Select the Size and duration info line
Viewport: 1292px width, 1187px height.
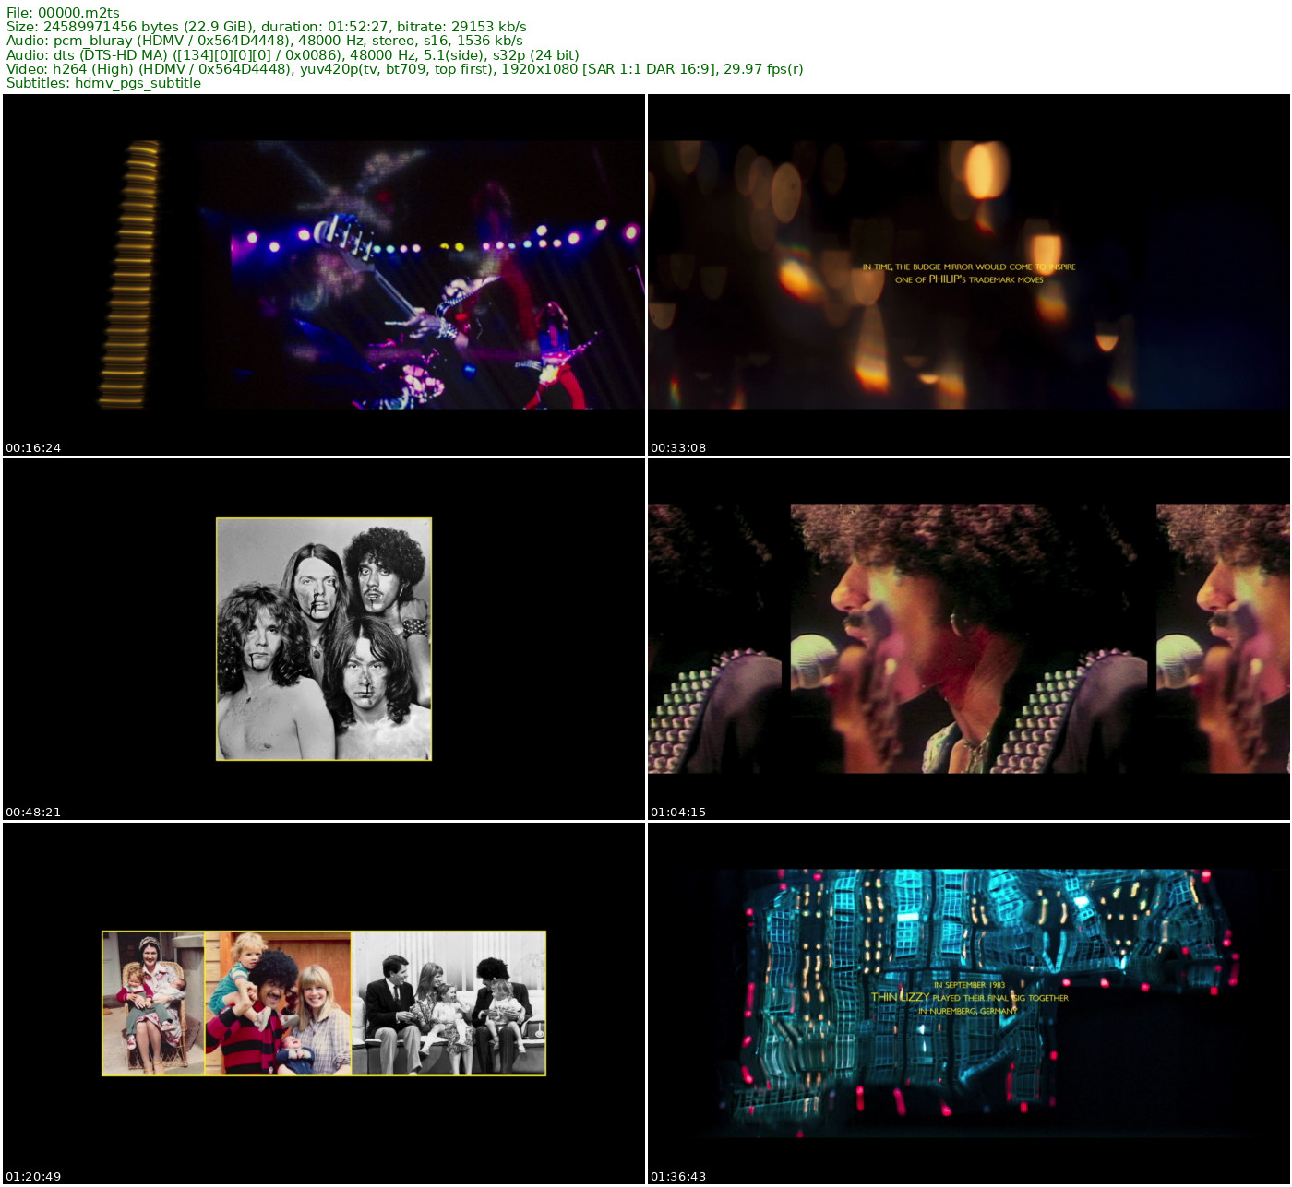(x=267, y=27)
